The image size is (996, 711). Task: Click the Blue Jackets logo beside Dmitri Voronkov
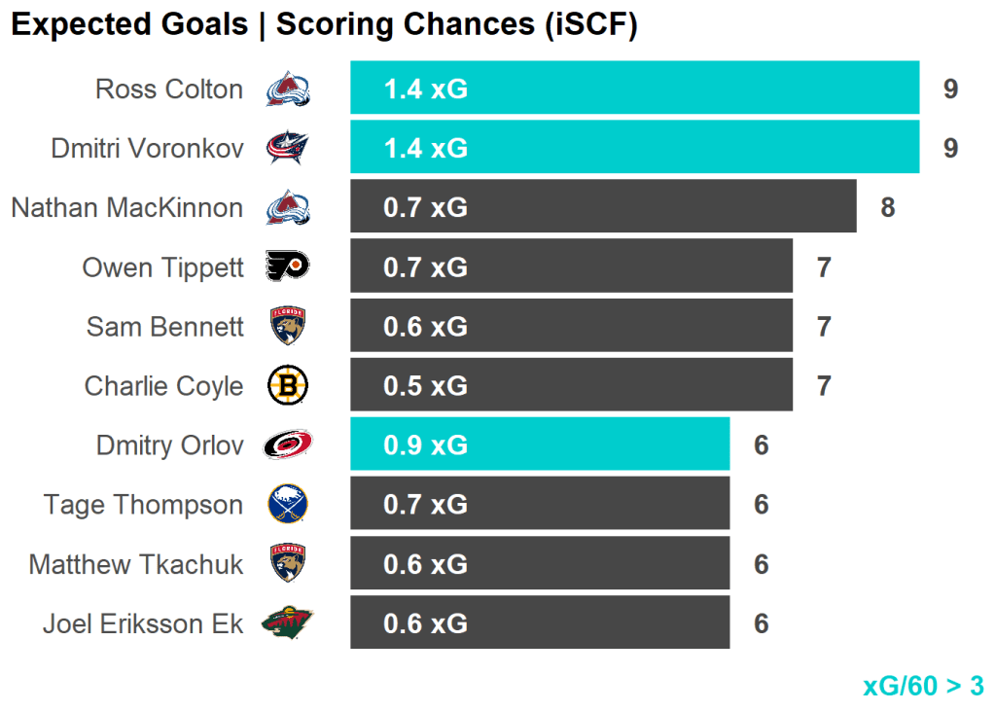pyautogui.click(x=288, y=148)
